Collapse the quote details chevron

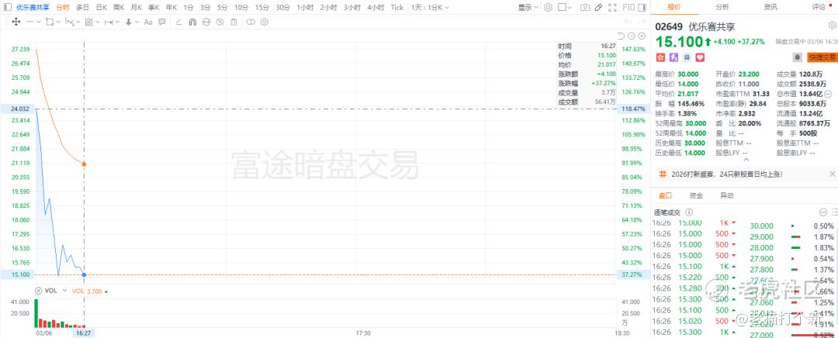(x=746, y=160)
